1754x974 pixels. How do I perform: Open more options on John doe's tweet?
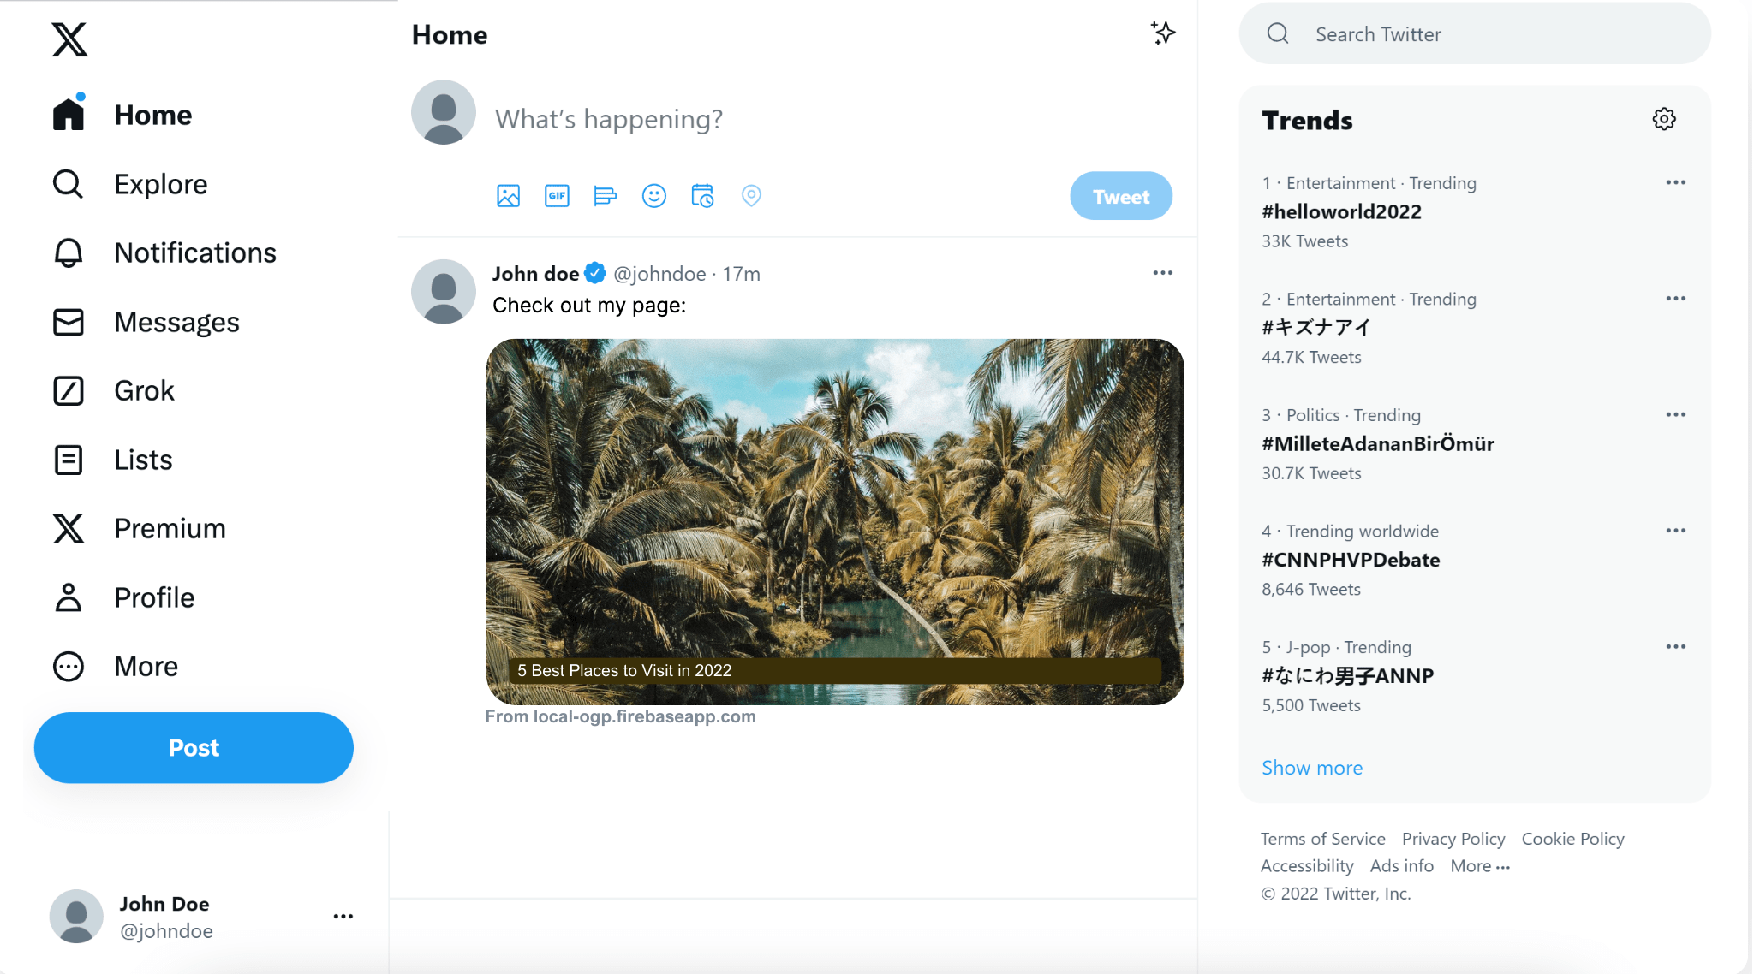pos(1161,272)
